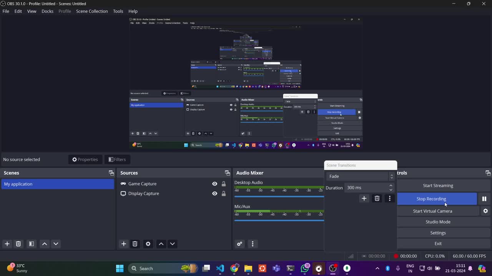
Task: Remove scene transition with trash icon
Action: pyautogui.click(x=377, y=198)
